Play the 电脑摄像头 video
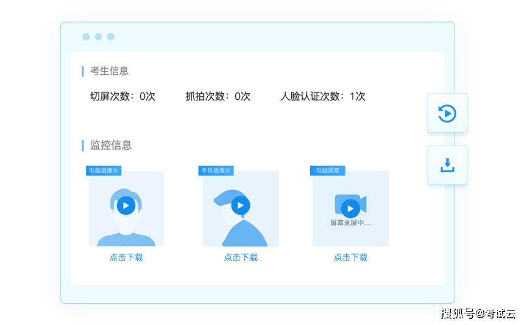Screen dimensions: 527x325 (126, 206)
